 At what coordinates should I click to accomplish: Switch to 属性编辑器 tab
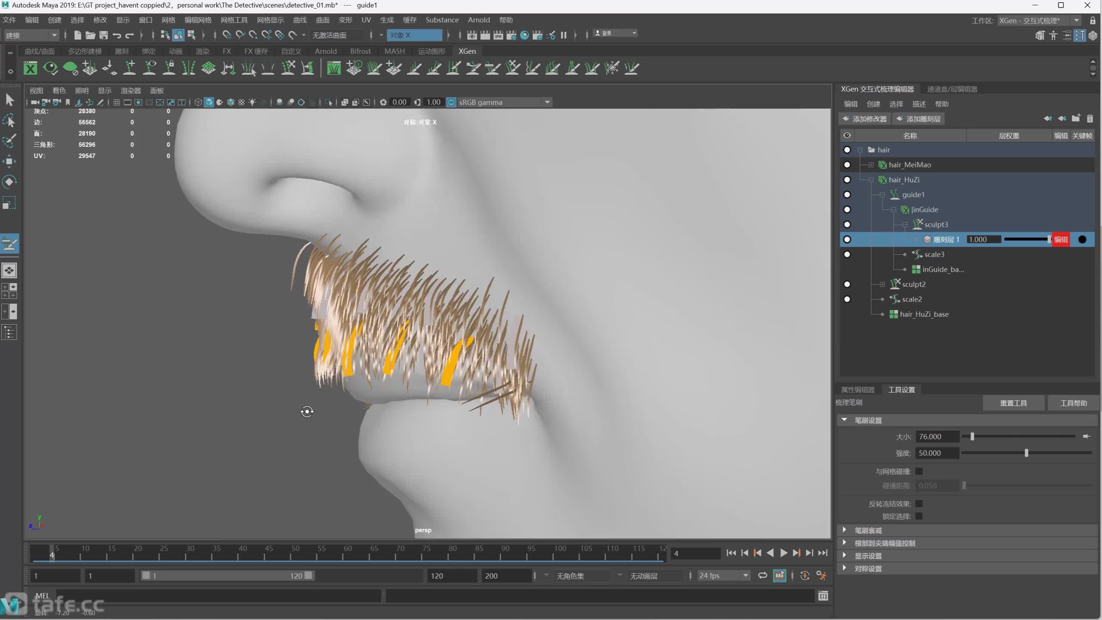coord(857,390)
